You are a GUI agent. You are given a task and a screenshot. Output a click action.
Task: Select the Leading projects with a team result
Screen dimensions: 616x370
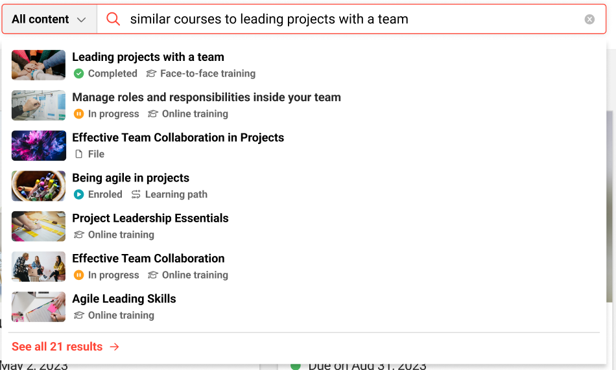(x=148, y=58)
